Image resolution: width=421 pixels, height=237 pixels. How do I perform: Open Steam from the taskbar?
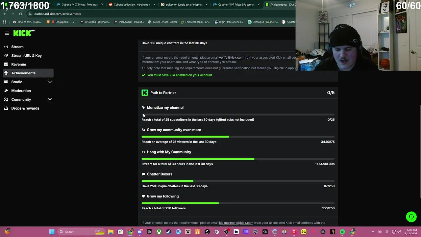(x=168, y=232)
